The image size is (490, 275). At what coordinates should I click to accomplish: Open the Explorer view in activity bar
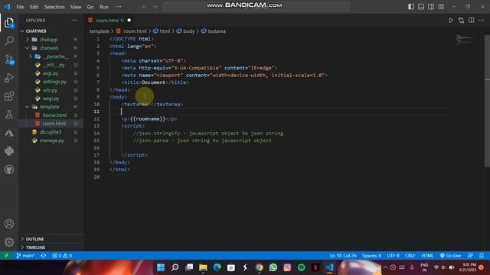click(9, 23)
